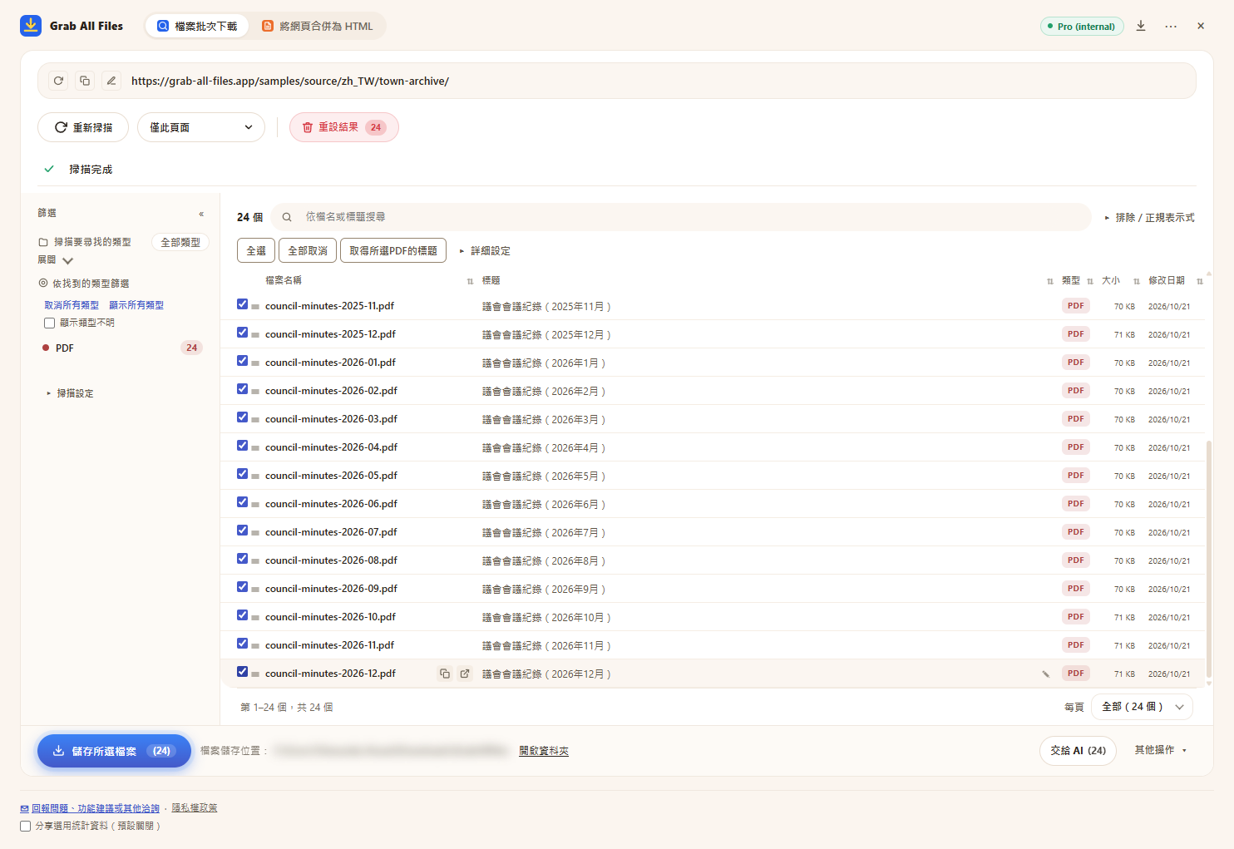Click the reload icon beside the URL
The height and width of the screenshot is (849, 1234).
(58, 81)
